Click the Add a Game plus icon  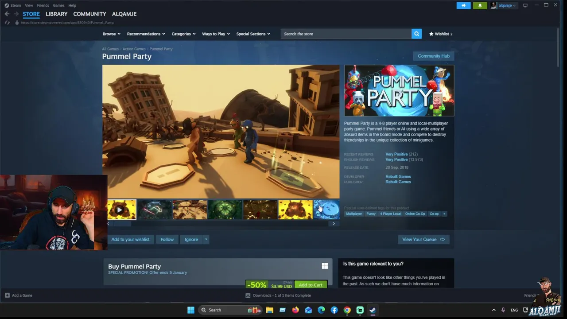click(7, 295)
